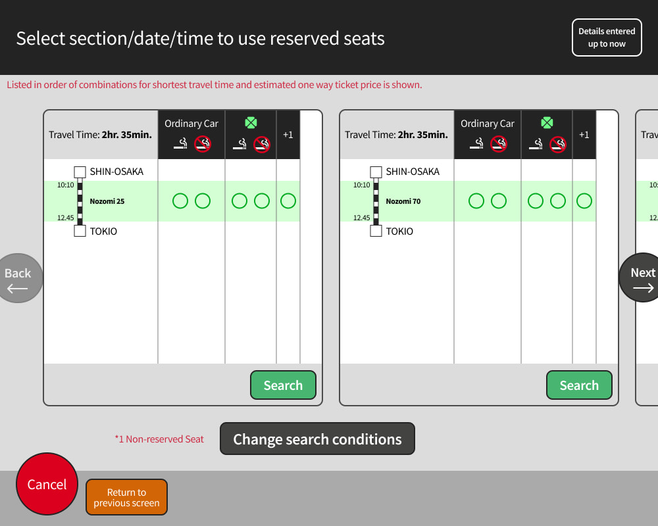This screenshot has height=526, width=658.
Task: Click Travel Time label in Nozomi 25 card
Action: click(x=100, y=135)
